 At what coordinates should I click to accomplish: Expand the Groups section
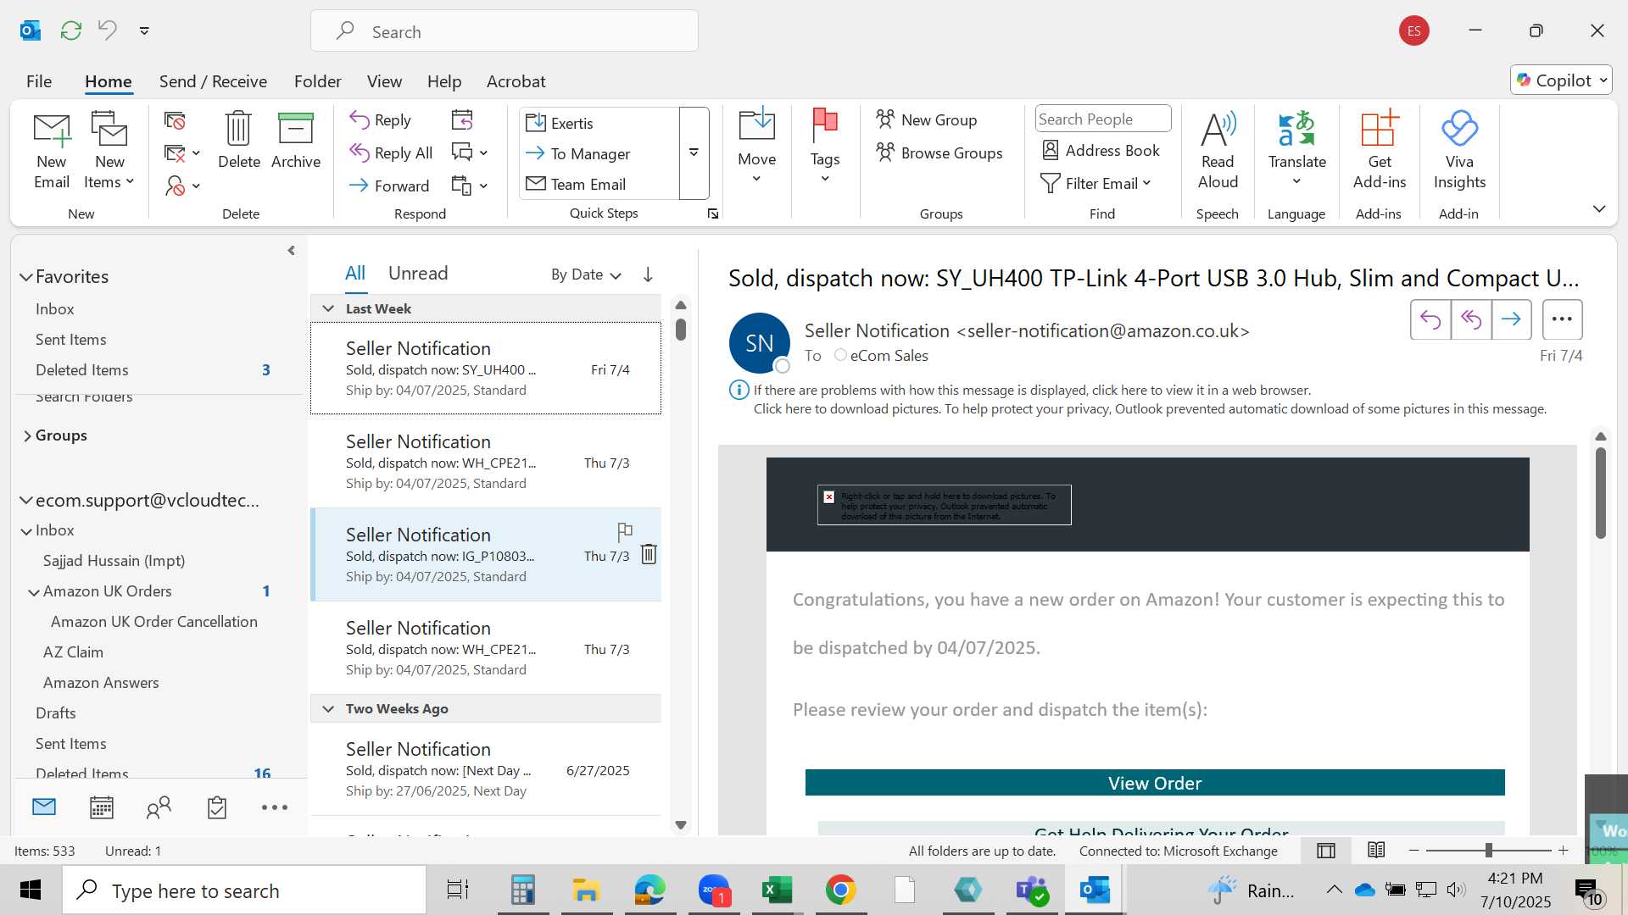pyautogui.click(x=27, y=435)
